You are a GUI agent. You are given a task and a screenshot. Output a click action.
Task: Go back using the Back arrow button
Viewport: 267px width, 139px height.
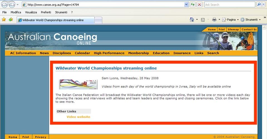point(5,5)
